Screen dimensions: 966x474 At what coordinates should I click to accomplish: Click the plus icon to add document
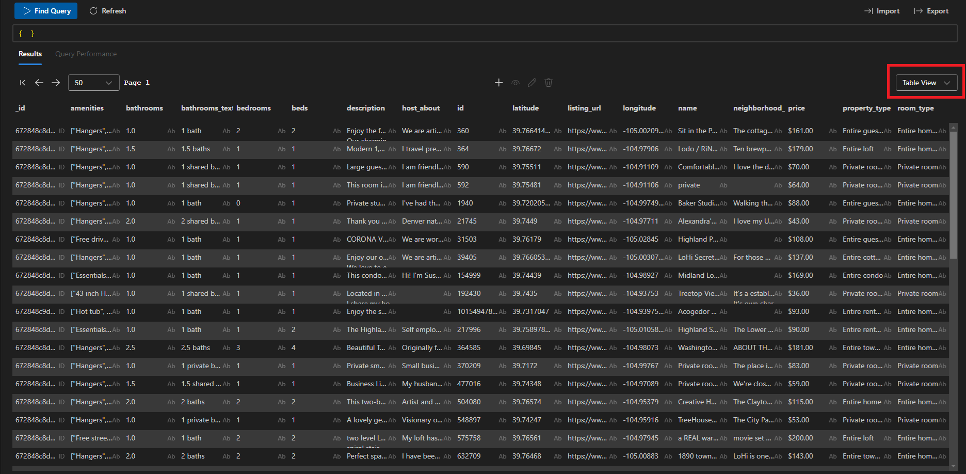click(498, 83)
